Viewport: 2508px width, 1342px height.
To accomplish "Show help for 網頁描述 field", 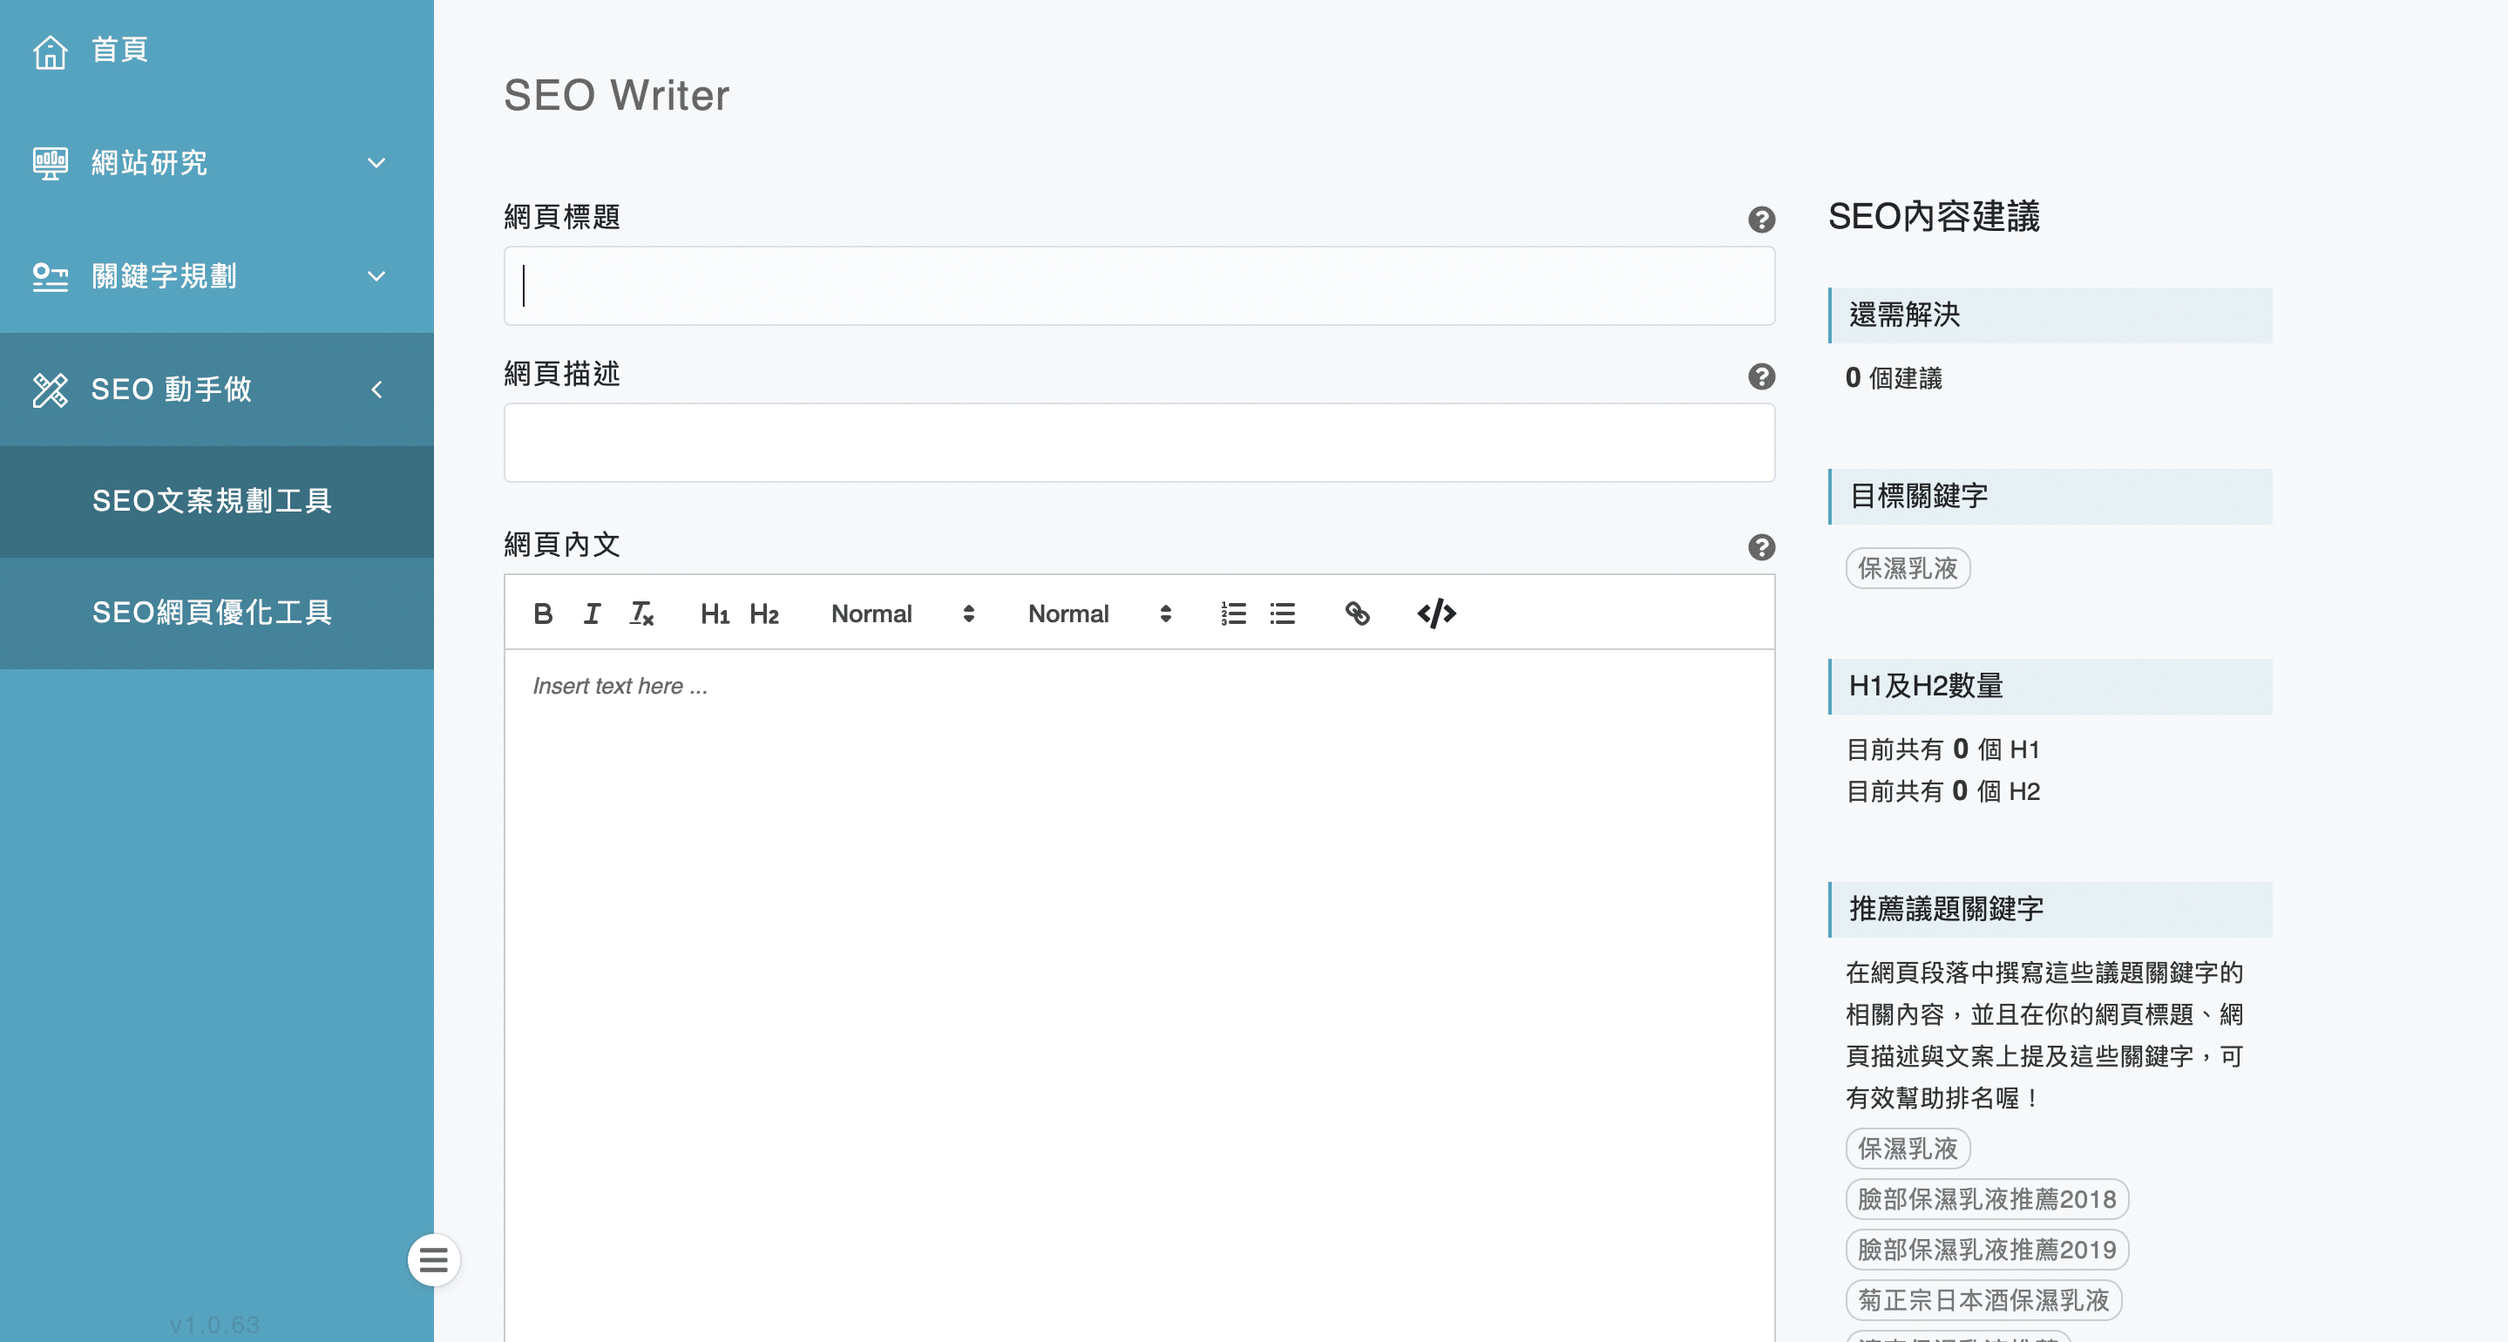I will tap(1760, 376).
